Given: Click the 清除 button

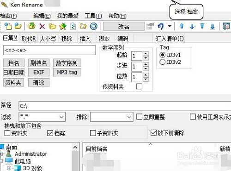Looking at the screenshot, I should 39,83.
